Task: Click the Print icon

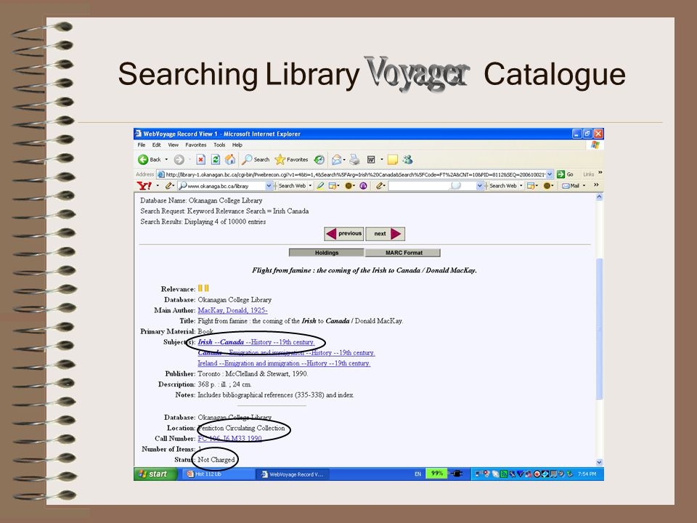Action: [x=355, y=160]
